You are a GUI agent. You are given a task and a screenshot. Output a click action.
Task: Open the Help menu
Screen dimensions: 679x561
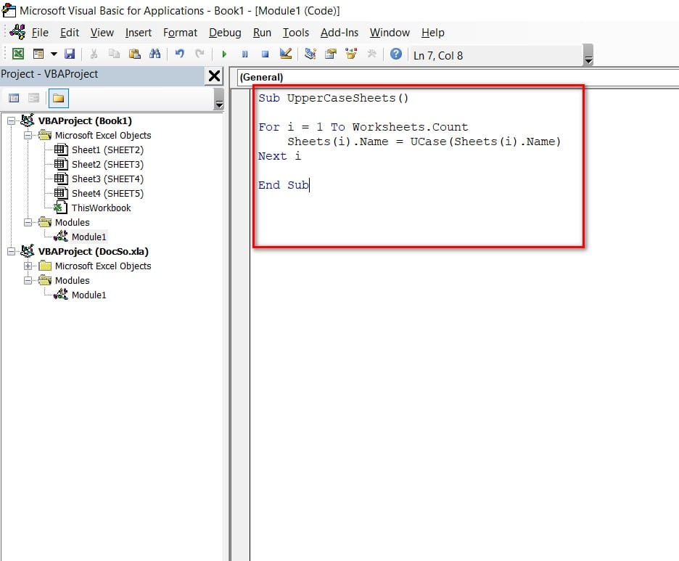tap(432, 33)
